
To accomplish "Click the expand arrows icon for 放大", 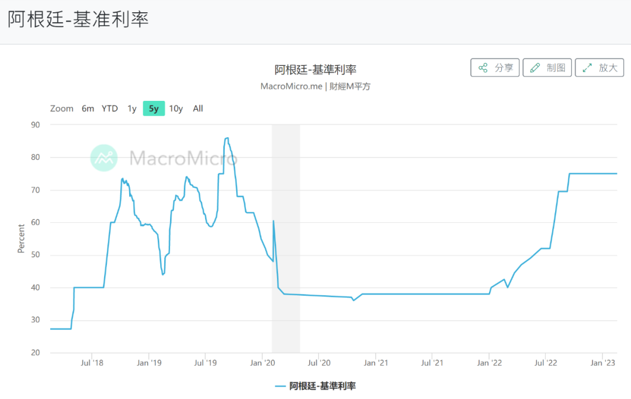I will (587, 68).
